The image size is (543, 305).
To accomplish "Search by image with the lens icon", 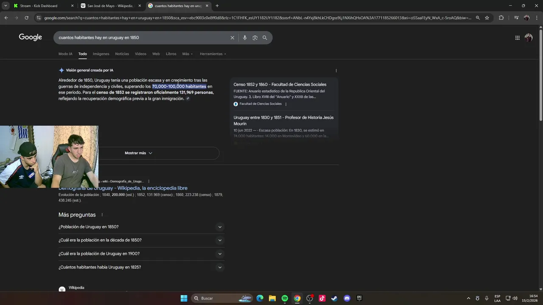I will [255, 38].
